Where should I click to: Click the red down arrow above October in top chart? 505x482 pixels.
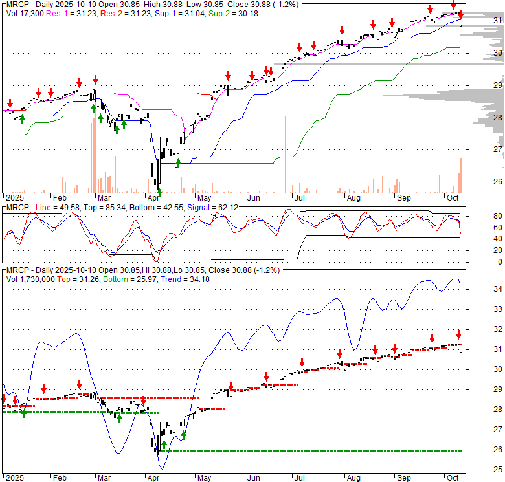pos(453,5)
